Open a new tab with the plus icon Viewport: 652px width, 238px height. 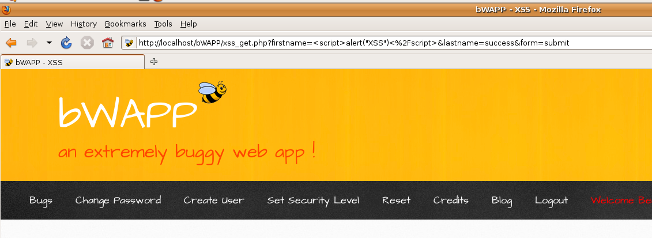click(x=154, y=62)
